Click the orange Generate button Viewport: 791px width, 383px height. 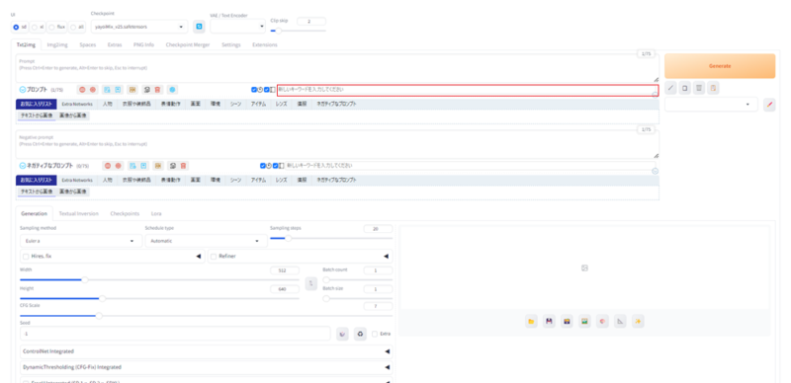point(720,66)
